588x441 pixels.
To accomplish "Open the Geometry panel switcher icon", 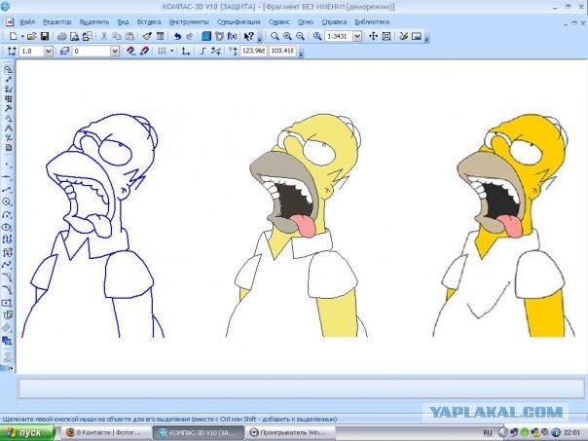I will pyautogui.click(x=8, y=70).
